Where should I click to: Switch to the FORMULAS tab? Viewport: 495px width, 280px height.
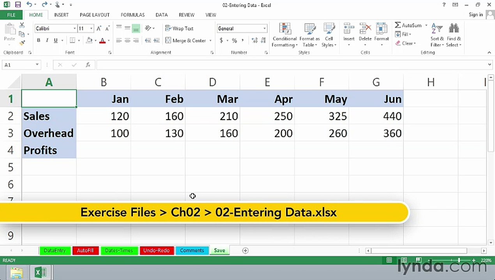pos(133,15)
